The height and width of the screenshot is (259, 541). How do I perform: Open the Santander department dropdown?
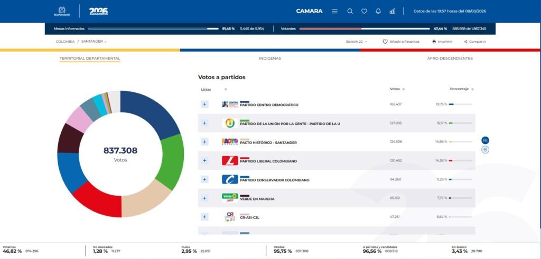point(94,41)
